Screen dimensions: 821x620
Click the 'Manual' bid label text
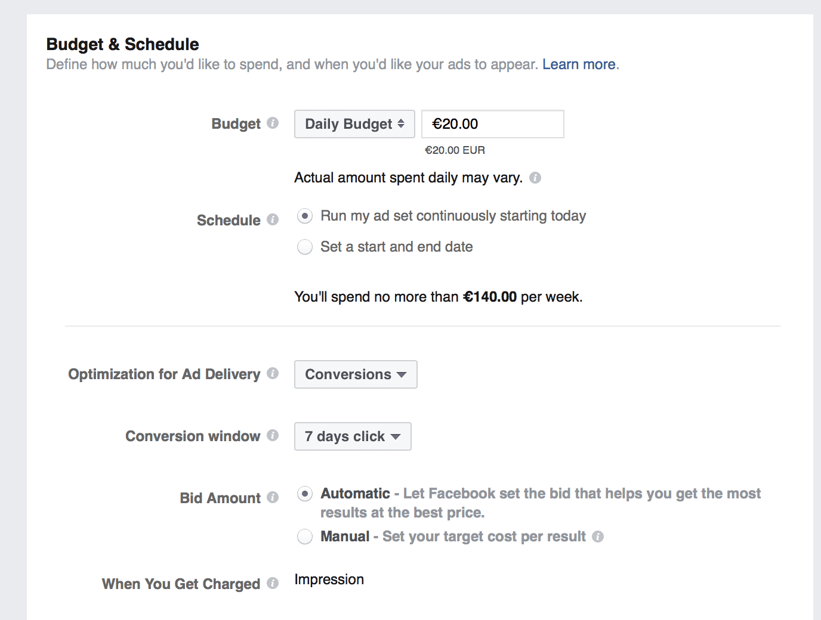pos(345,537)
